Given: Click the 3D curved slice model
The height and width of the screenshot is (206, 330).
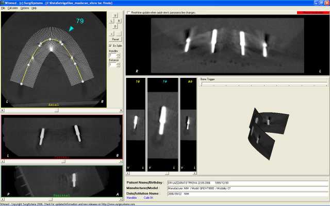Looking at the screenshot, I should (x=268, y=134).
